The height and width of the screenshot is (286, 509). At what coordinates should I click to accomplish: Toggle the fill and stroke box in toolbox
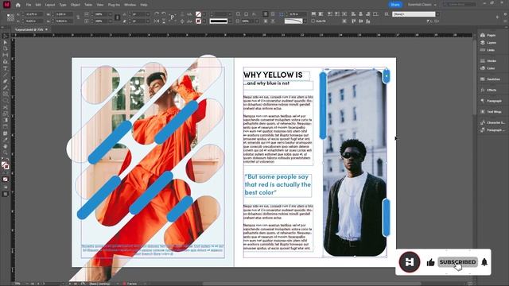click(6, 166)
